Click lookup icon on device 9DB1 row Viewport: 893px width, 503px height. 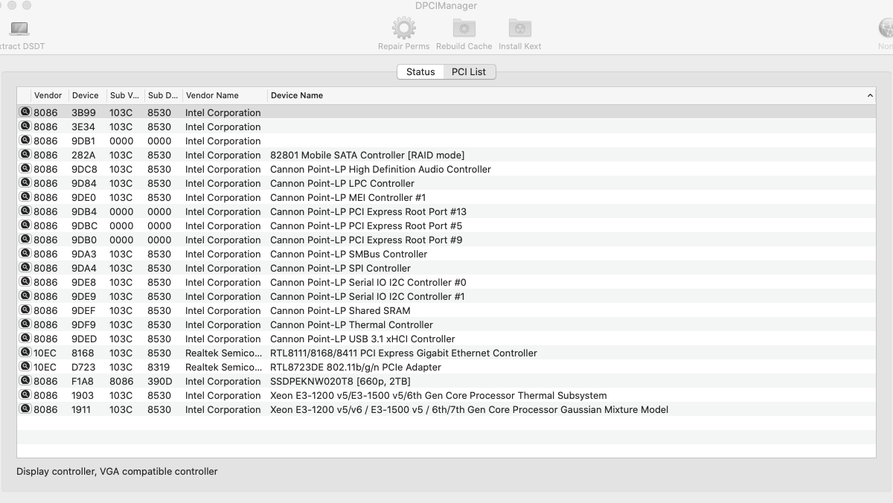tap(25, 140)
